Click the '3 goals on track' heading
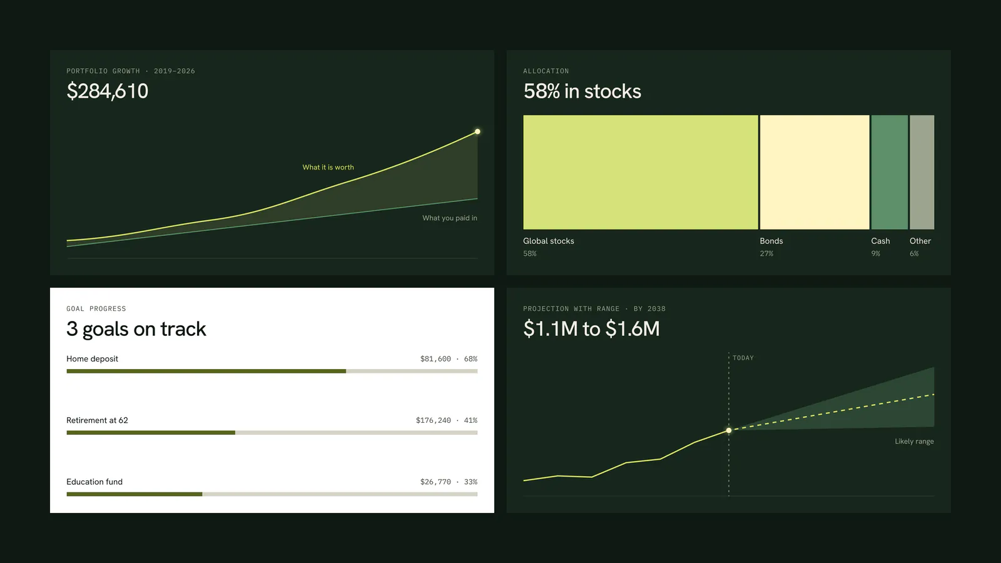 tap(136, 329)
